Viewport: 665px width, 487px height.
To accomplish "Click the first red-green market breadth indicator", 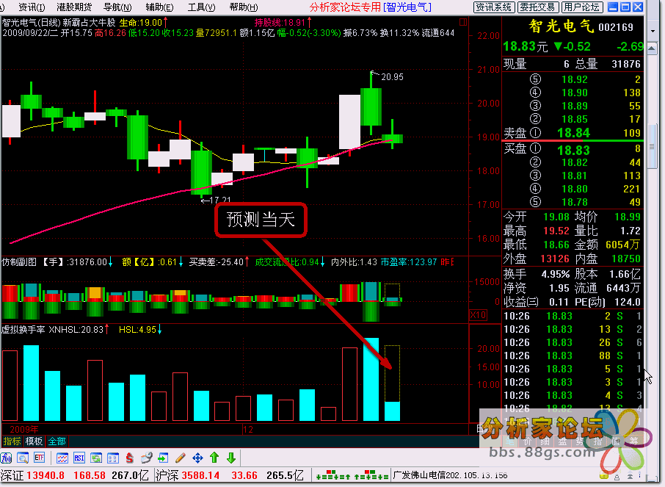I will (x=333, y=475).
